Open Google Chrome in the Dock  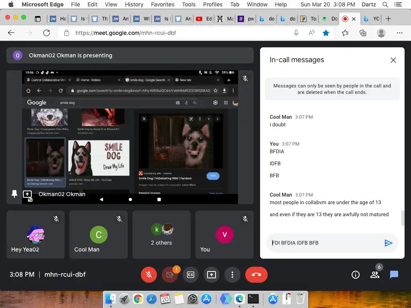coord(138,299)
